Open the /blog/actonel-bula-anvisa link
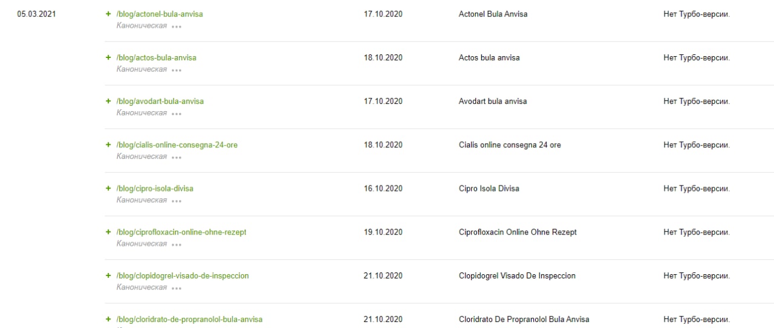The image size is (774, 328). [160, 14]
